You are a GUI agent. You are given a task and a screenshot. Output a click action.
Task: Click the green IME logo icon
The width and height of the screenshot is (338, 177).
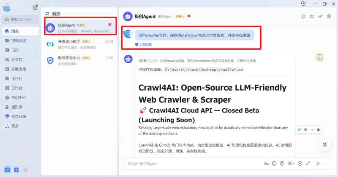tap(299, 130)
